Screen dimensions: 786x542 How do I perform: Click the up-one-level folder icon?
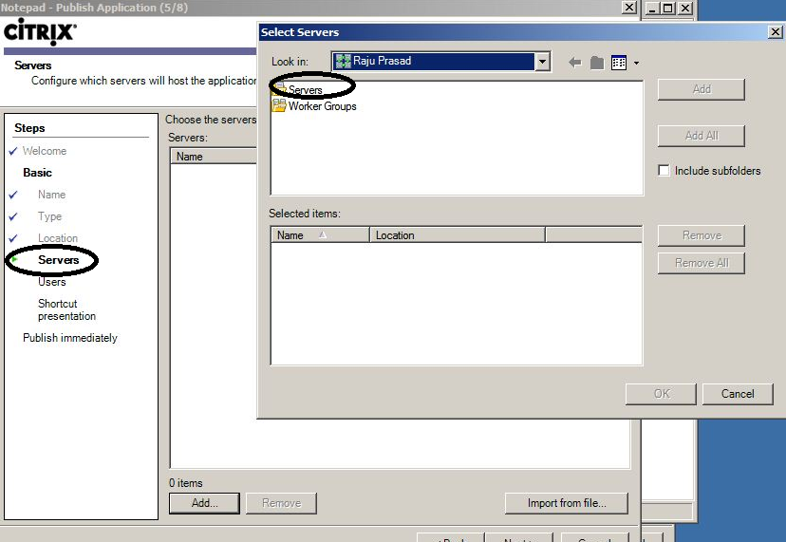[x=596, y=63]
